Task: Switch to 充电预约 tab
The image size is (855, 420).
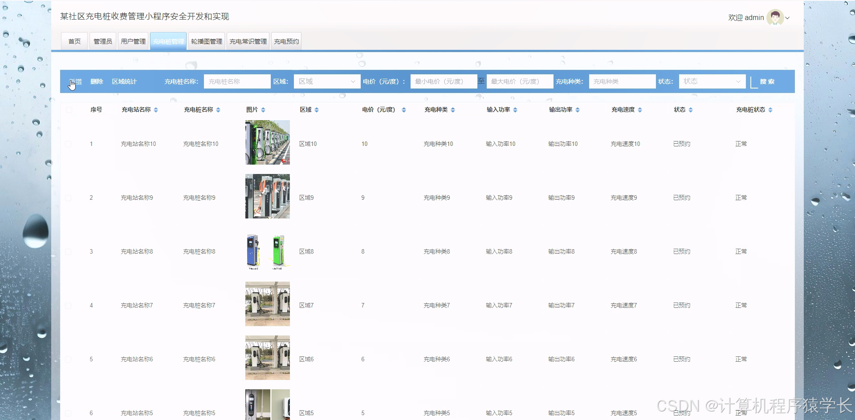Action: click(286, 41)
